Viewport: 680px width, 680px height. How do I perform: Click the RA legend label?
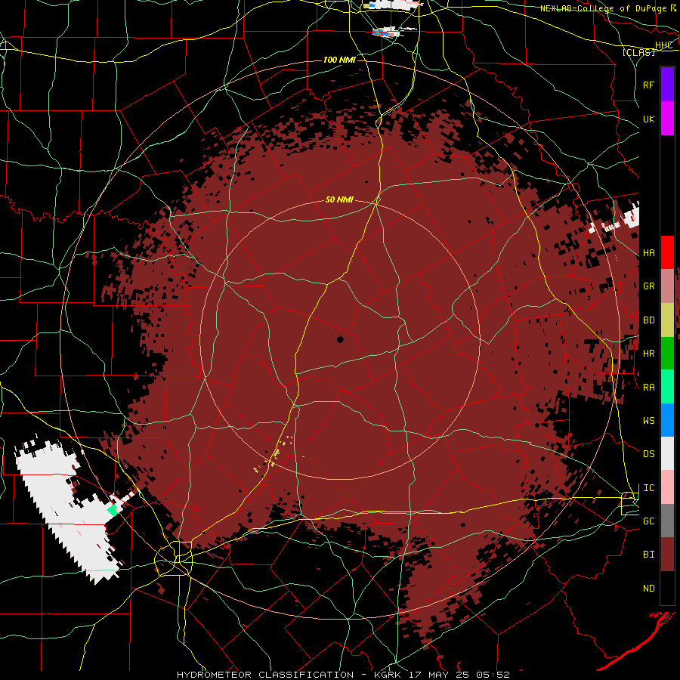click(x=649, y=388)
